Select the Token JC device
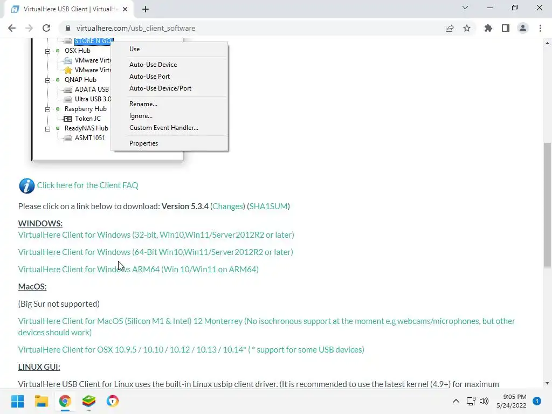The height and width of the screenshot is (414, 552). [x=88, y=119]
